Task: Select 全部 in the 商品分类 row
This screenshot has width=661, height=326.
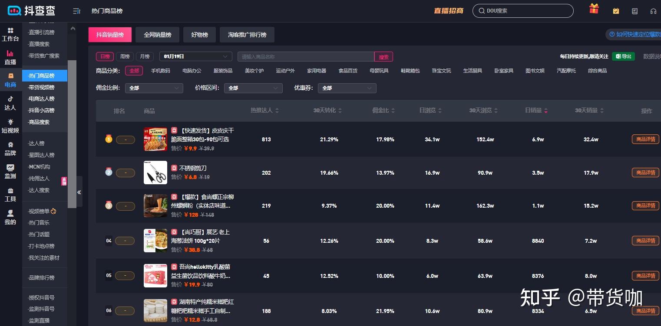Action: pyautogui.click(x=134, y=71)
